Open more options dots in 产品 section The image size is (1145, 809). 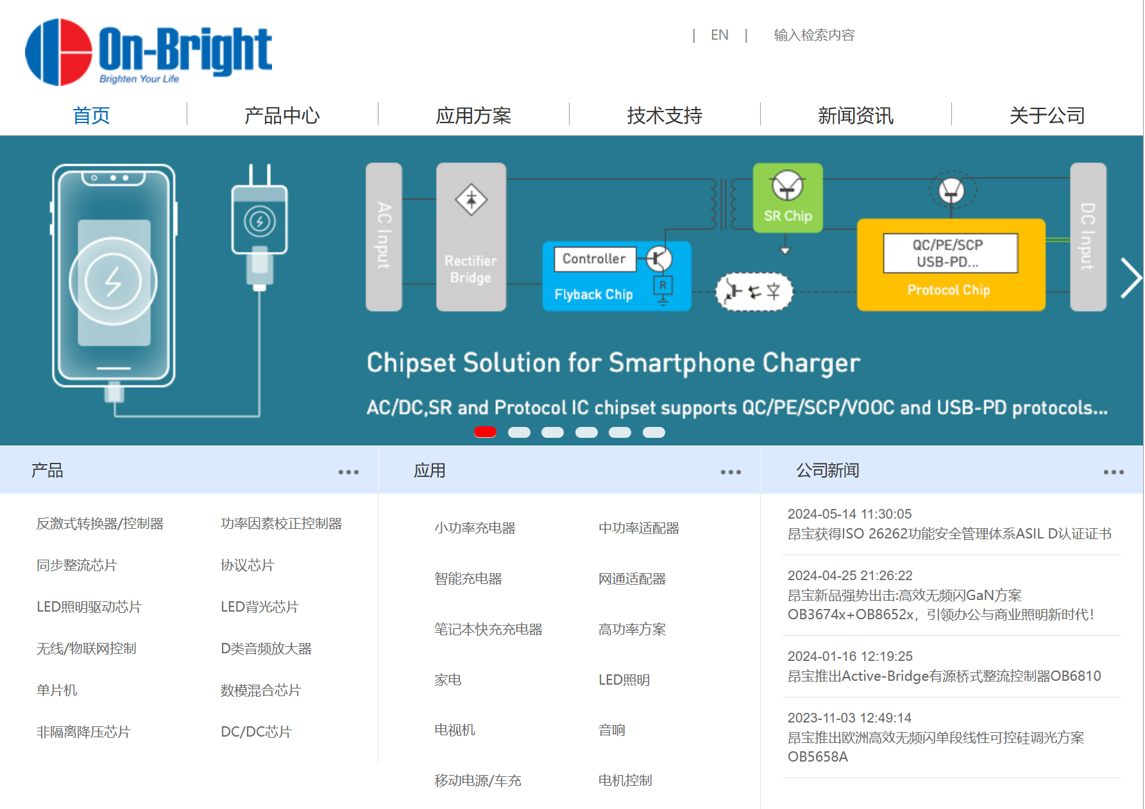tap(348, 472)
